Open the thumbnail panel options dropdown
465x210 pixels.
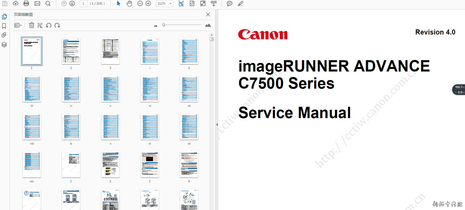point(18,25)
